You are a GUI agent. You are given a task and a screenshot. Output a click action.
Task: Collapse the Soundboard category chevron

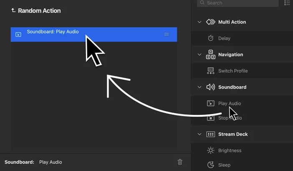(200, 87)
